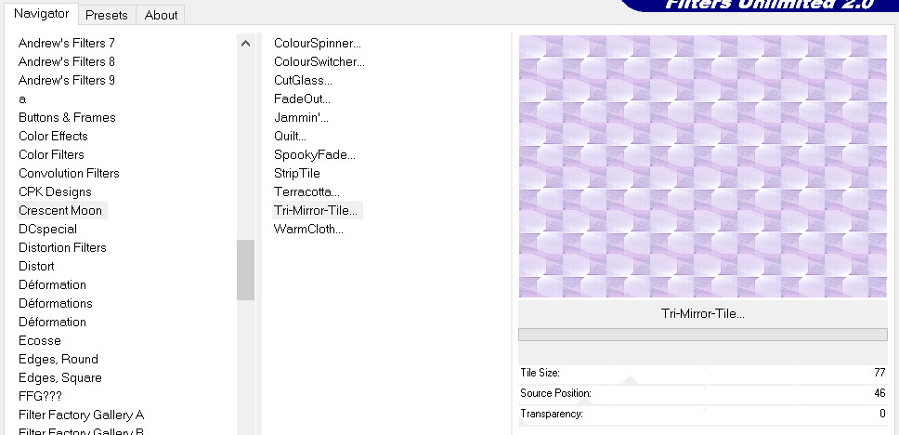Click the category list scrollbar thumb
Image resolution: width=899 pixels, height=435 pixels.
(245, 270)
